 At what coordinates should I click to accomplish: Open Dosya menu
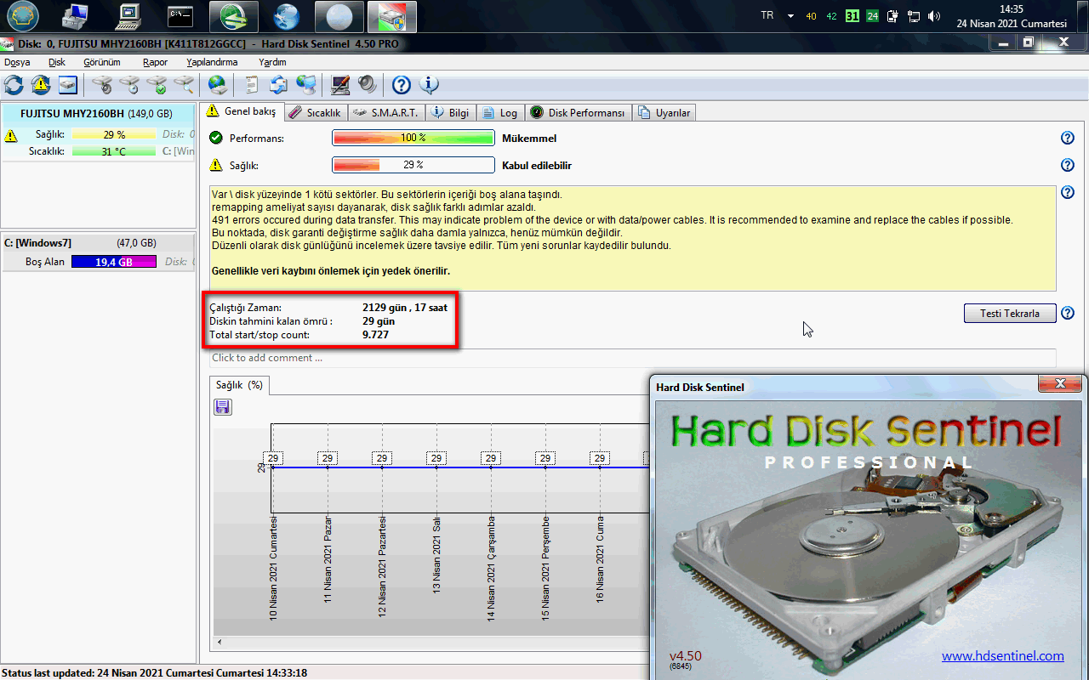coord(17,62)
